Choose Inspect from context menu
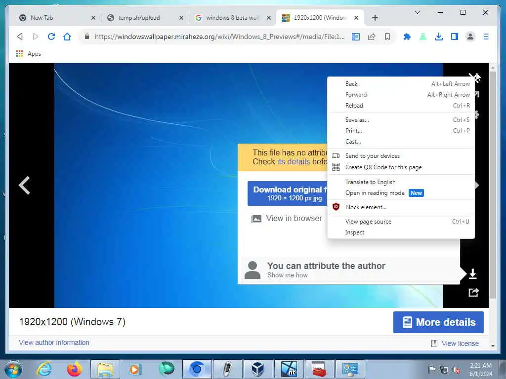The height and width of the screenshot is (379, 506). [401, 233]
